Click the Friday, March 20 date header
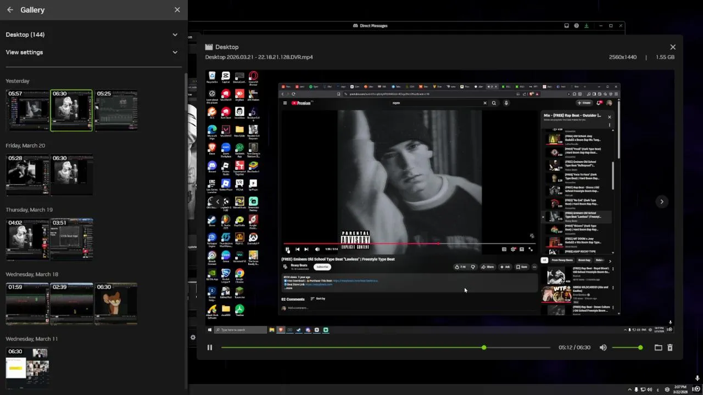This screenshot has width=703, height=395. pyautogui.click(x=25, y=145)
